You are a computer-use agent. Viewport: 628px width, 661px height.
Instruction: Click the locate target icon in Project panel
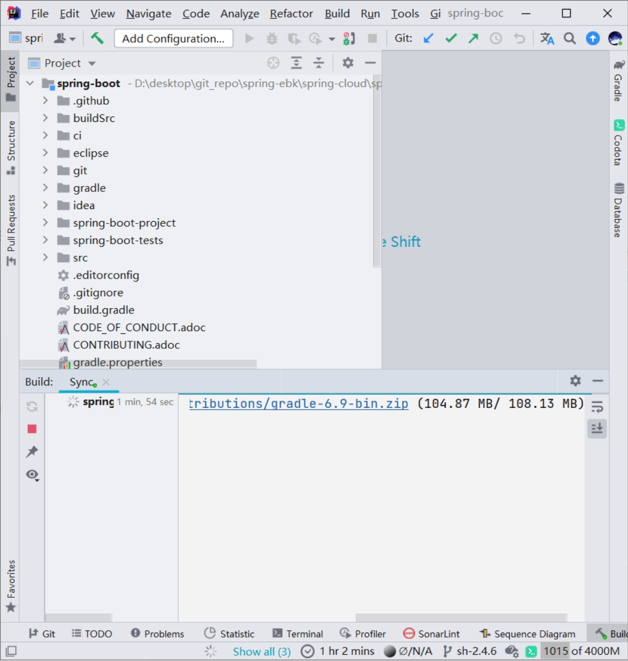[x=273, y=63]
